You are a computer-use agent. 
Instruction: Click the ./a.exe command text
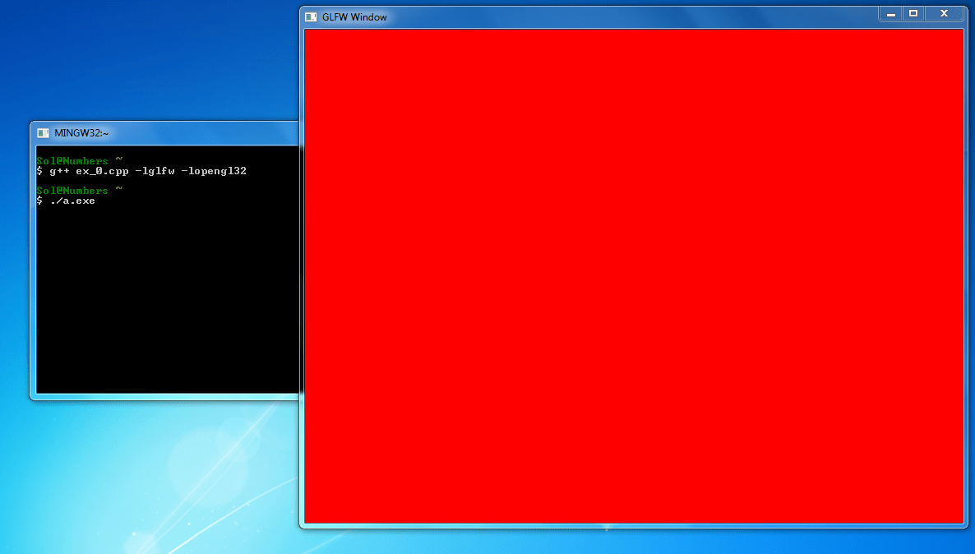point(72,201)
